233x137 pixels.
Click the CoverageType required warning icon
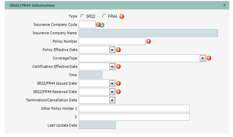[209, 58]
